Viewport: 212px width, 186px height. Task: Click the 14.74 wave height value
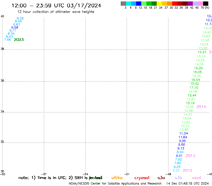(199, 64)
